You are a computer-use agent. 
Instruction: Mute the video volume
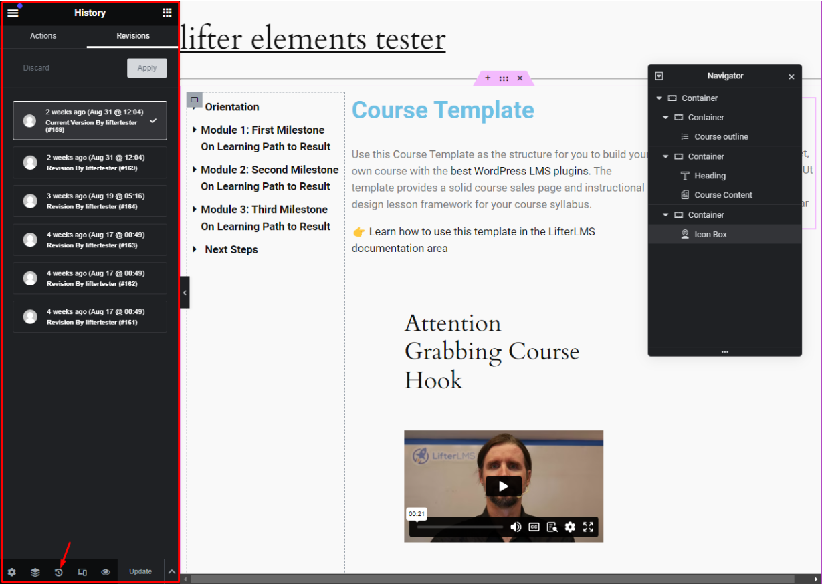pos(516,527)
